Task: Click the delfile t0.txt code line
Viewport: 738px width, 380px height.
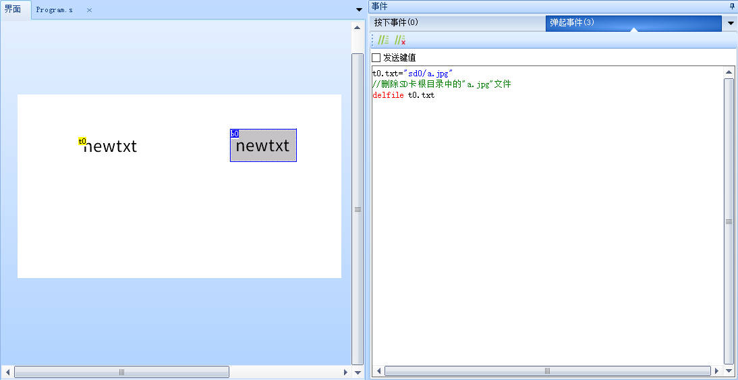Action: click(x=403, y=95)
